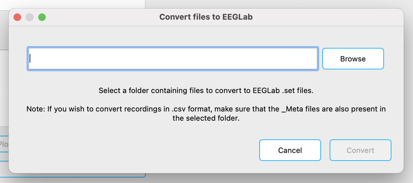Click the note about _Meta files
The height and width of the screenshot is (183, 413).
pyautogui.click(x=206, y=114)
